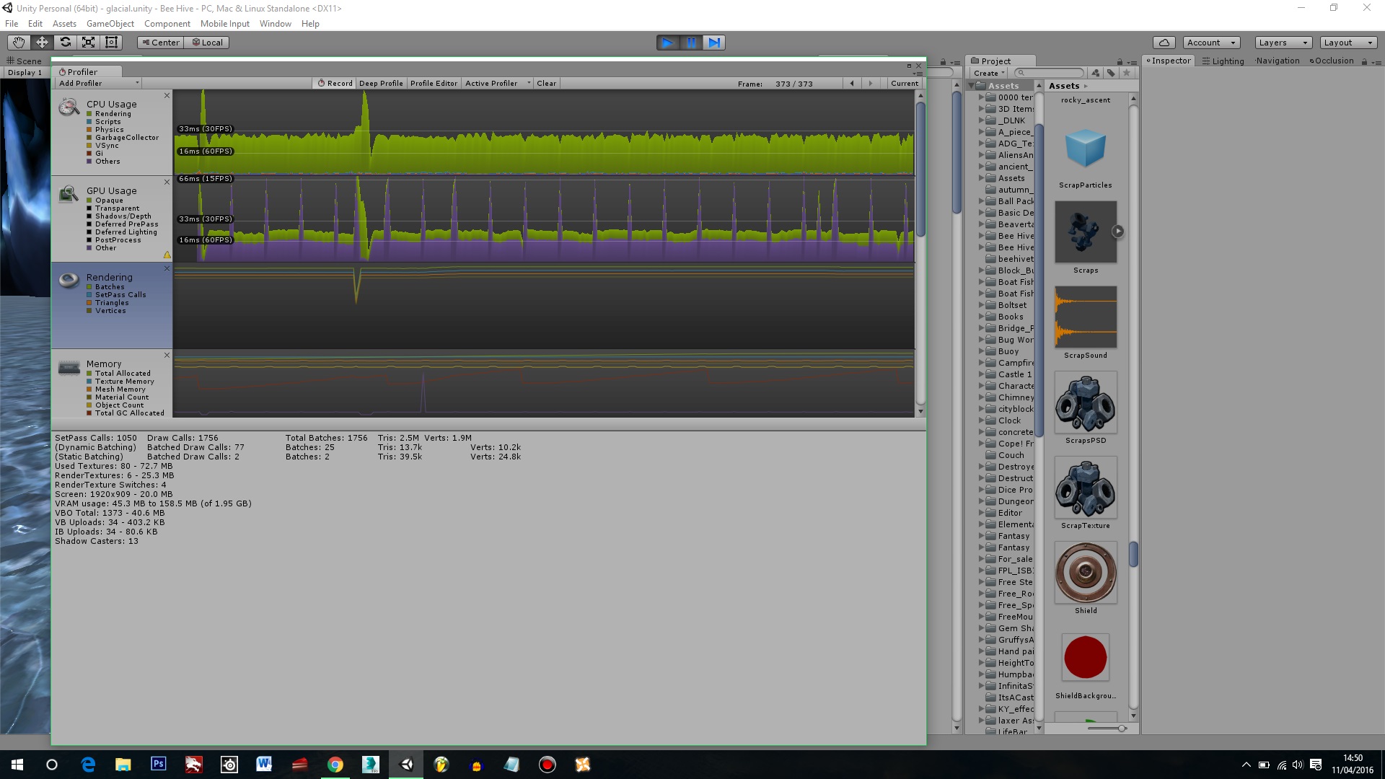Open Chrome from the taskbar
Viewport: 1385px width, 779px height.
pos(335,764)
